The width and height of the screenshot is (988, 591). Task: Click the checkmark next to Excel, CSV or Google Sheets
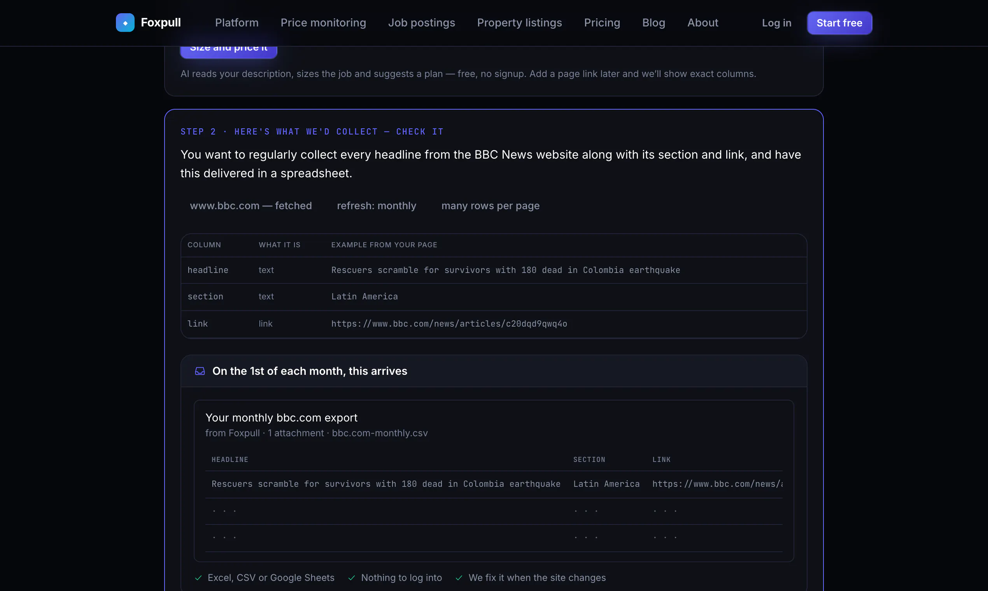pyautogui.click(x=198, y=578)
